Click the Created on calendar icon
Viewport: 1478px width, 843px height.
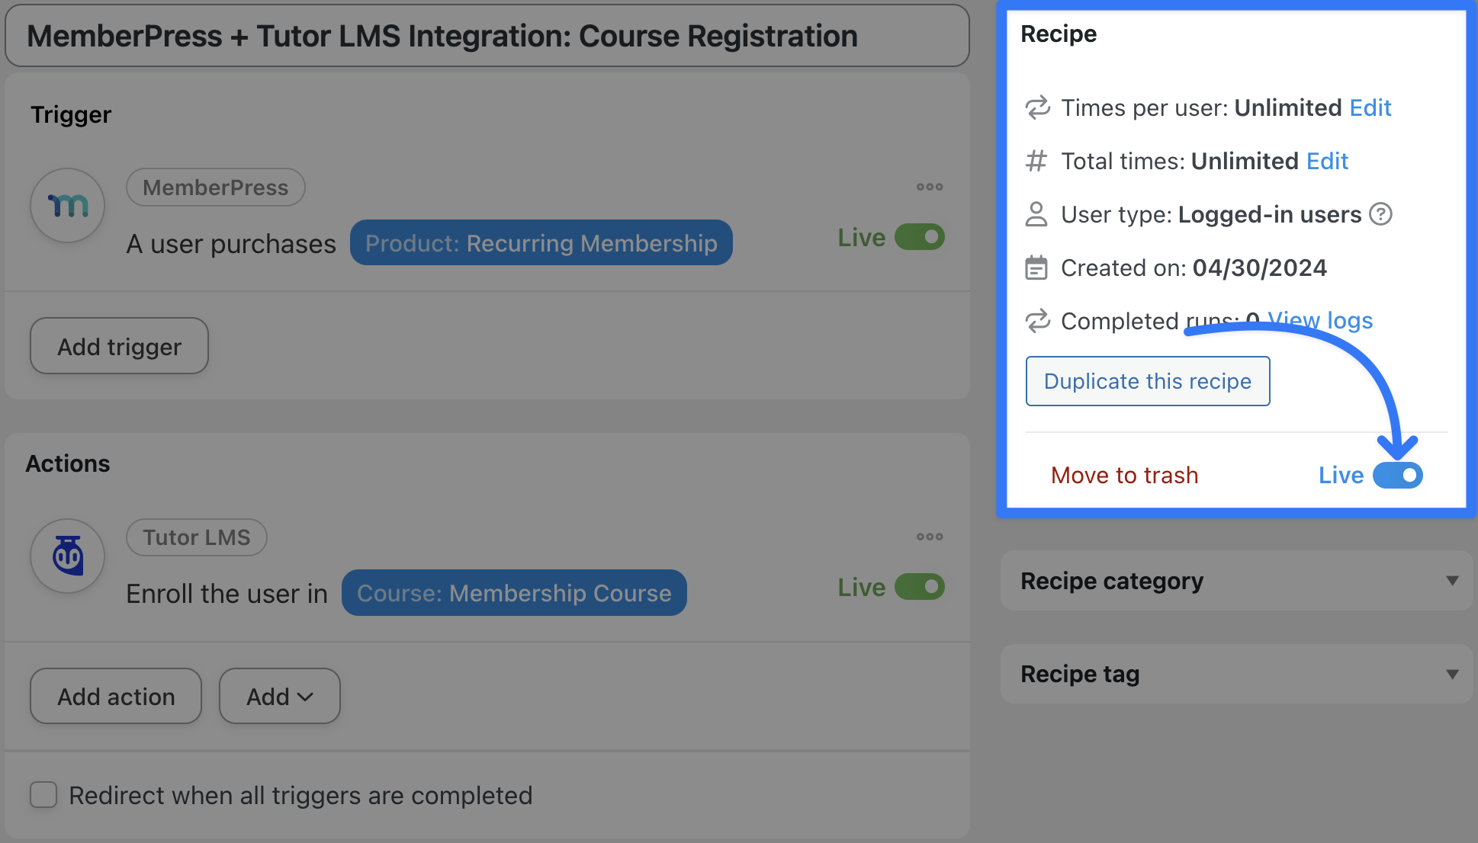click(x=1036, y=268)
